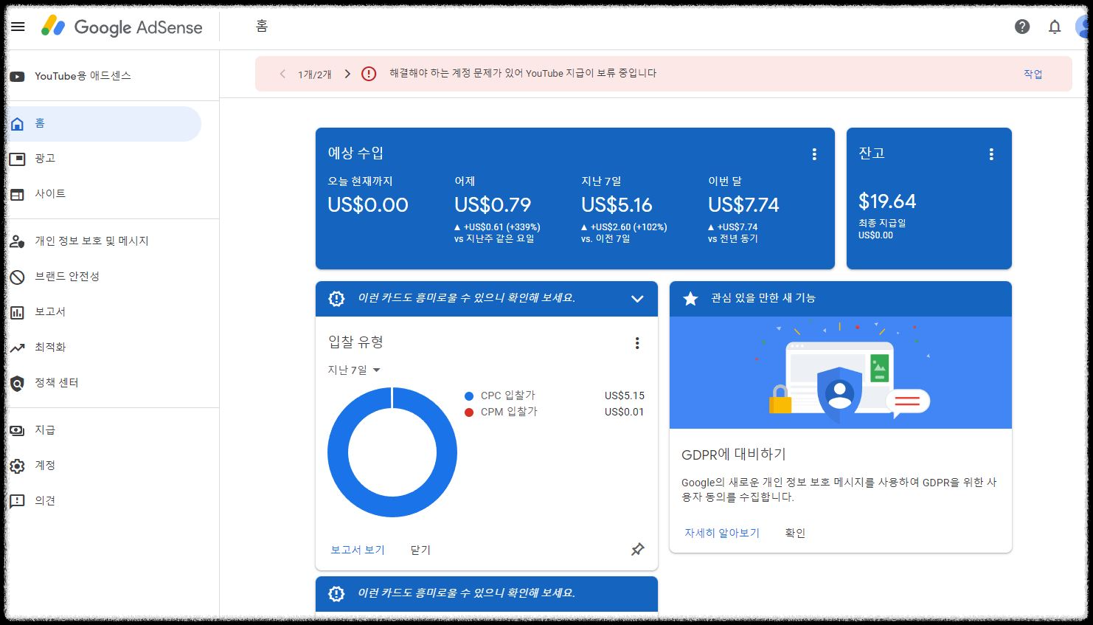Viewport: 1093px width, 625px height.
Task: Click this month's US$7.74 value
Action: click(x=743, y=204)
